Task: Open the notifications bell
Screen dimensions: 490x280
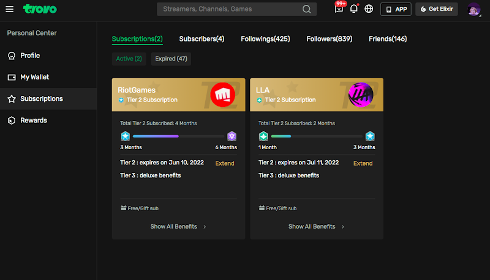Action: click(353, 9)
